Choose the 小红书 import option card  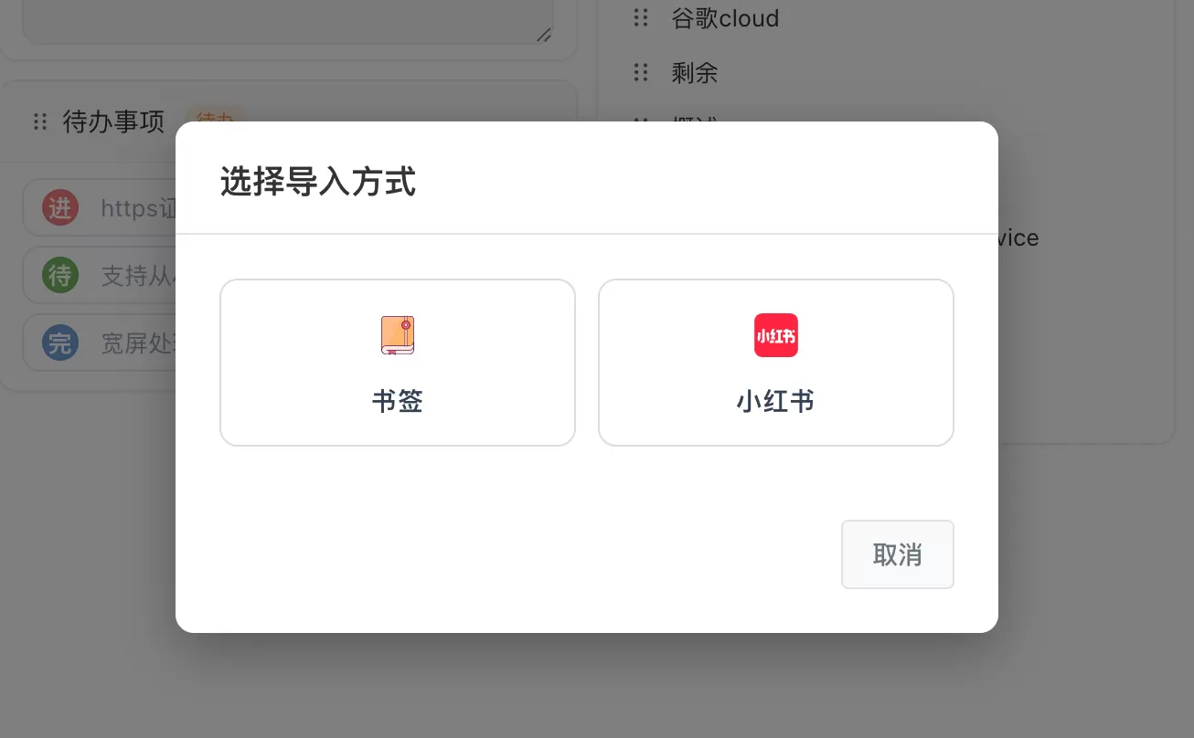pyautogui.click(x=775, y=362)
